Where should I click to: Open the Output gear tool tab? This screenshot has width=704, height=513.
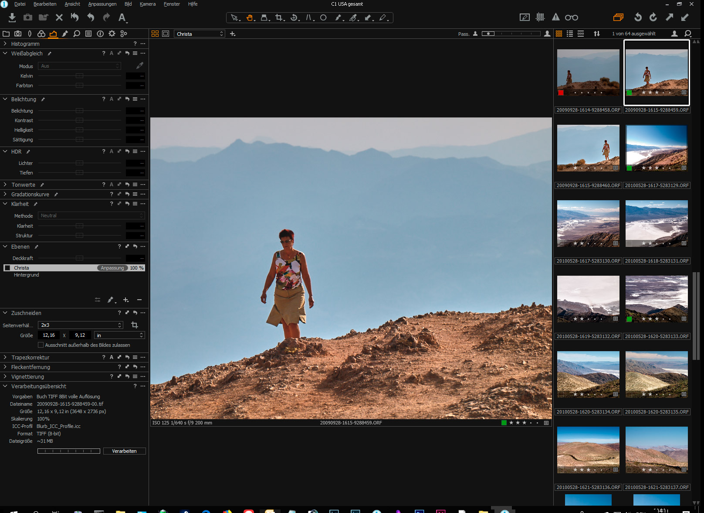click(112, 34)
